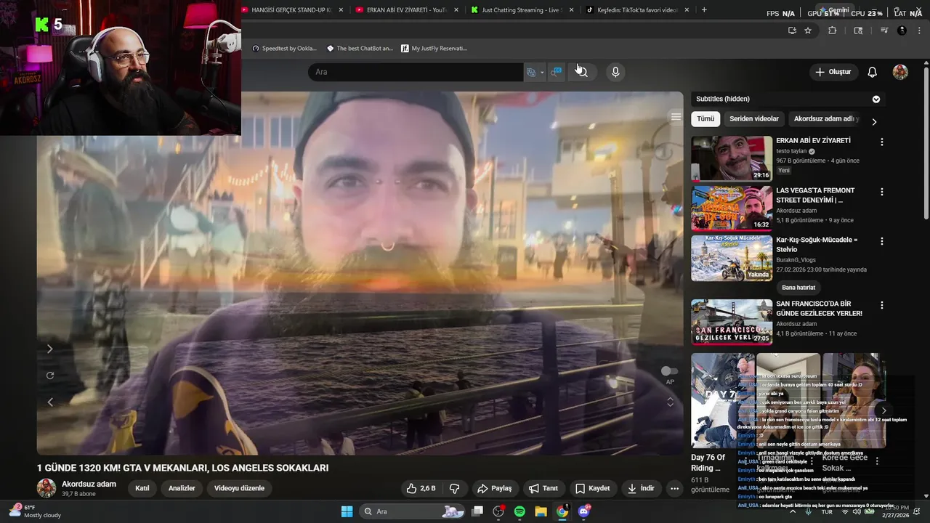Image resolution: width=930 pixels, height=523 pixels.
Task: Open options menu for Kar-Kış-Soğuk-Mücadele video
Action: (882, 241)
